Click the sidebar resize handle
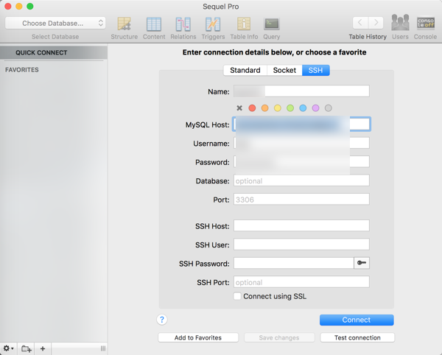This screenshot has width=442, height=355. [x=103, y=348]
